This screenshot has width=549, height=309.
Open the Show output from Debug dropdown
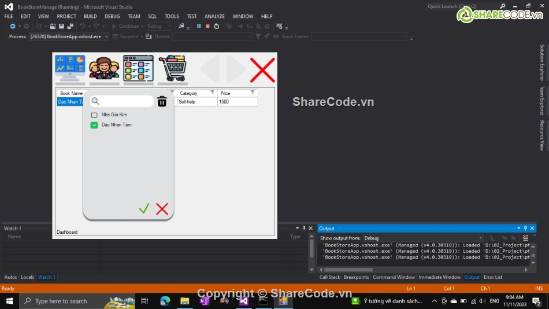pos(423,238)
